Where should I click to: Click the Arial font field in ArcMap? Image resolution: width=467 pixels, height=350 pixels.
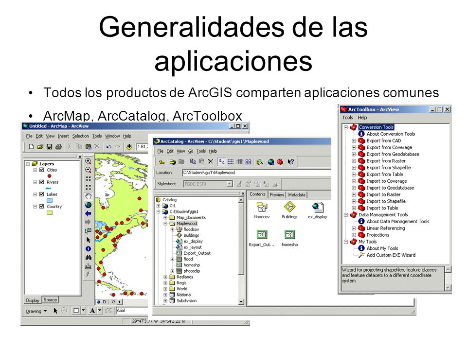coord(132,311)
